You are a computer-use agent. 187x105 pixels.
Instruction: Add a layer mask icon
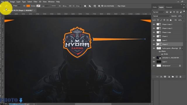(165, 77)
